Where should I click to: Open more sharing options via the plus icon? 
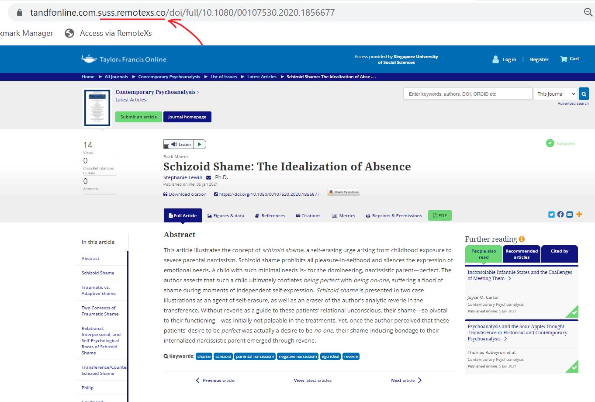579,214
